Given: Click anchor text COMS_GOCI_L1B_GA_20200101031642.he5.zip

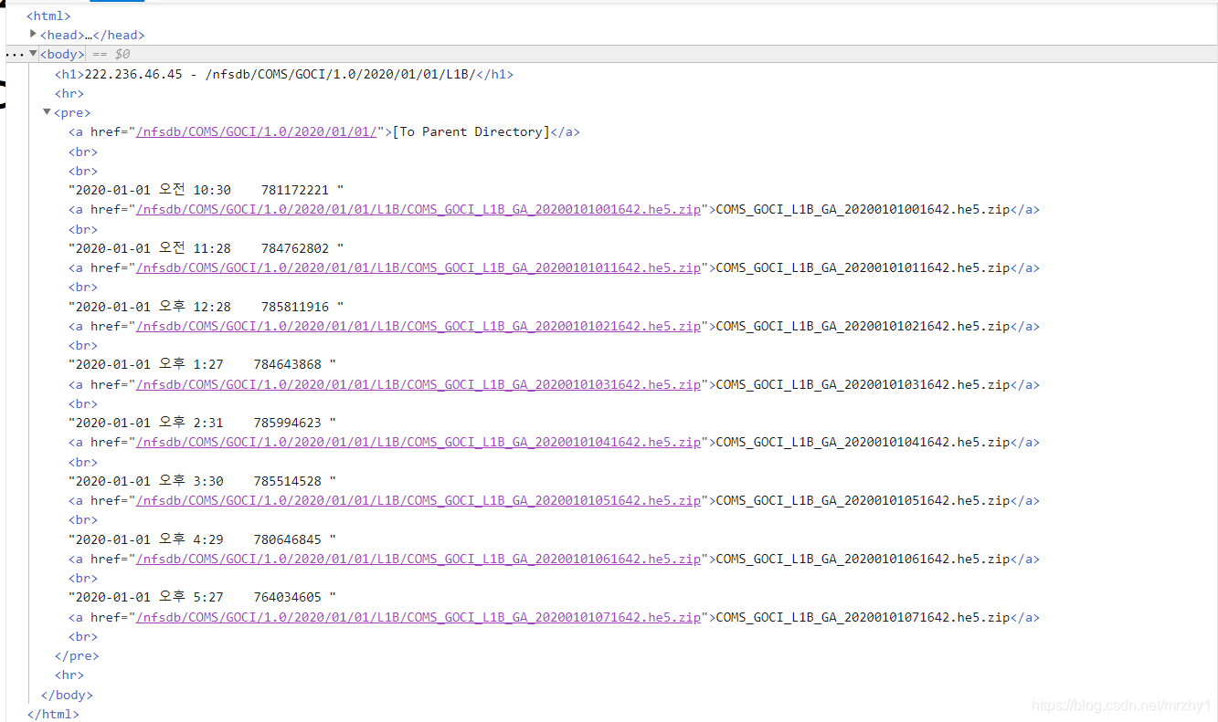Looking at the screenshot, I should point(863,385).
